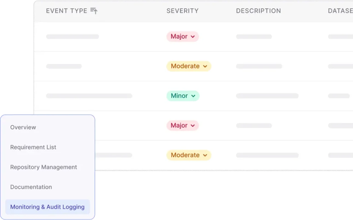
Task: Click the first row's event type placeholder
Action: [72, 37]
